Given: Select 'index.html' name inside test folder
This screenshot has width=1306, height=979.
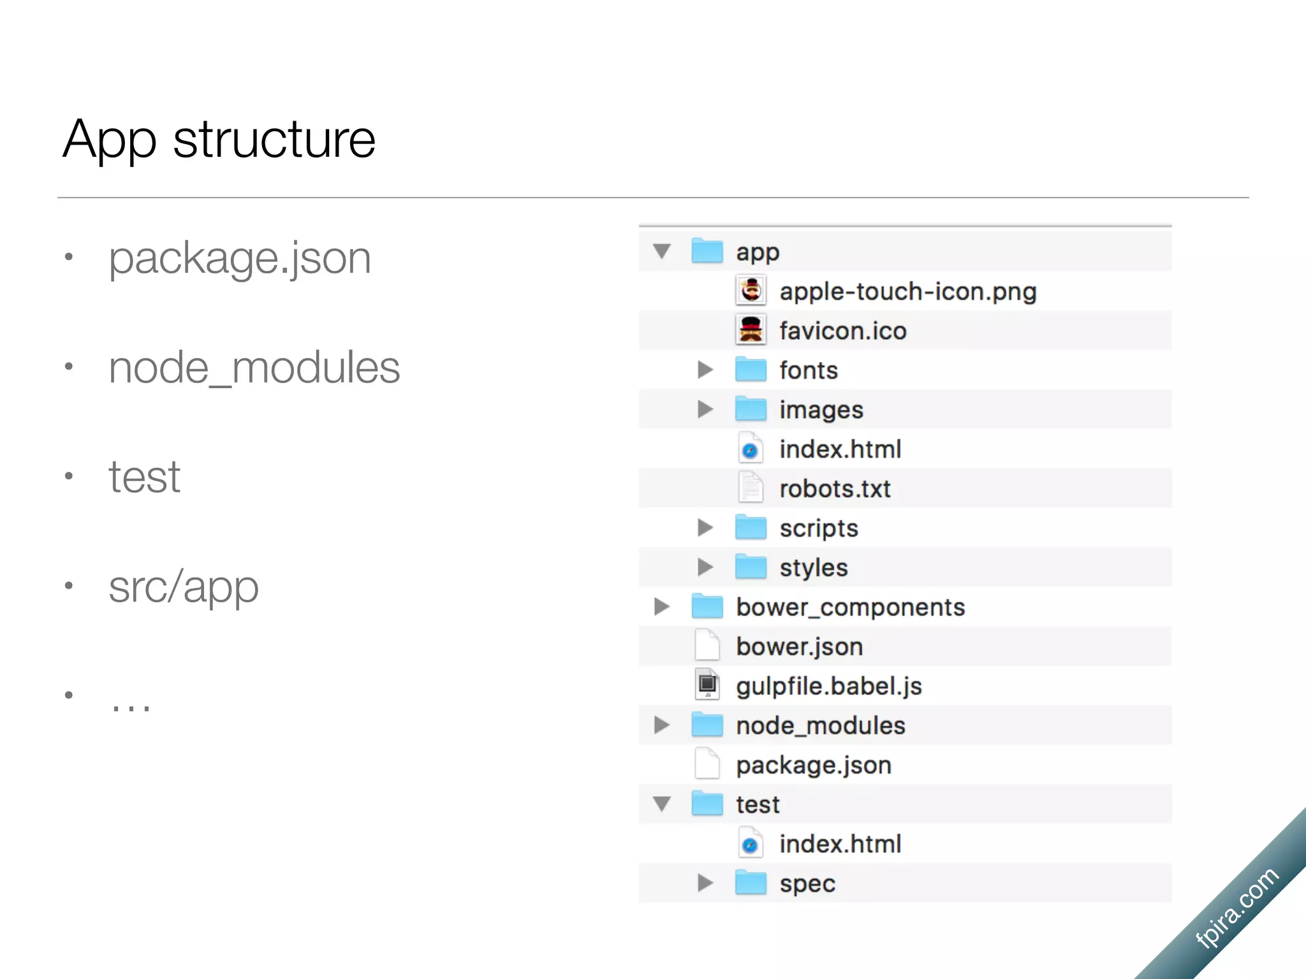Looking at the screenshot, I should tap(840, 845).
